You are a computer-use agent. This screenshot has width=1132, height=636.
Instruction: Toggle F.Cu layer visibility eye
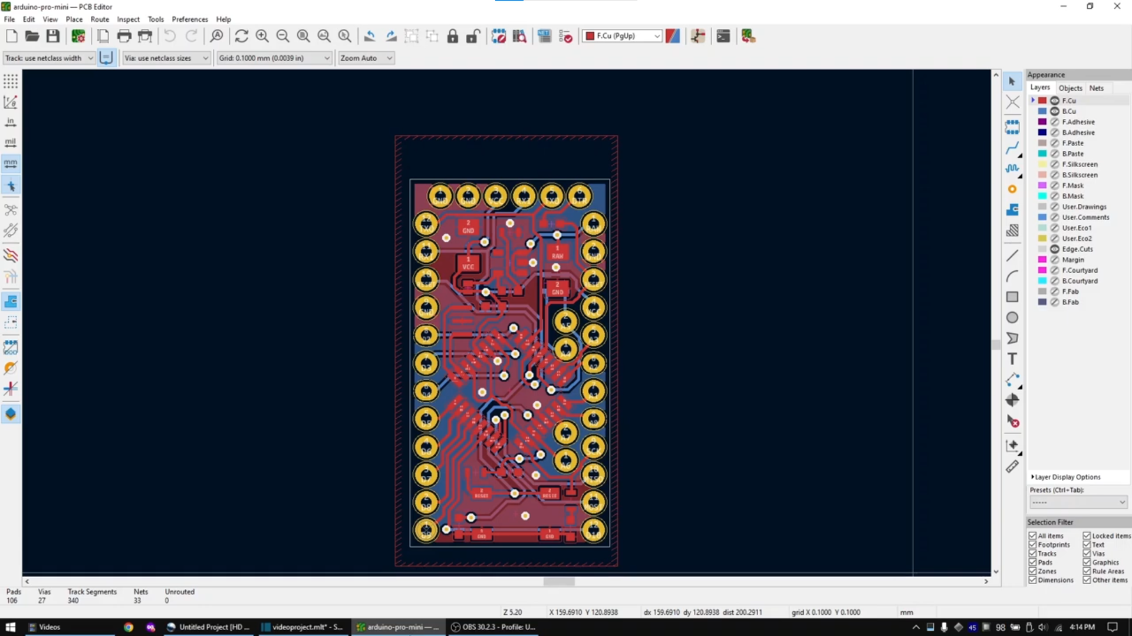click(1055, 101)
